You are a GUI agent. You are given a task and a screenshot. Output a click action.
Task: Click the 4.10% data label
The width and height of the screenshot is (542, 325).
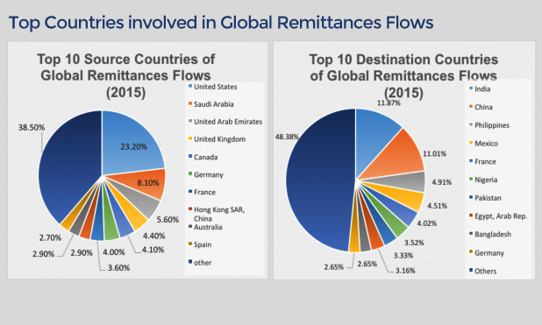tap(153, 250)
